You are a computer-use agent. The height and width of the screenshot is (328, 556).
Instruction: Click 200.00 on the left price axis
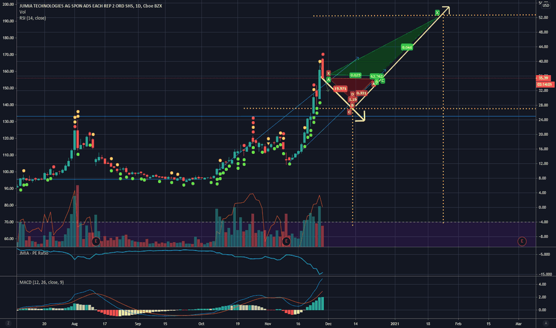(8, 5)
